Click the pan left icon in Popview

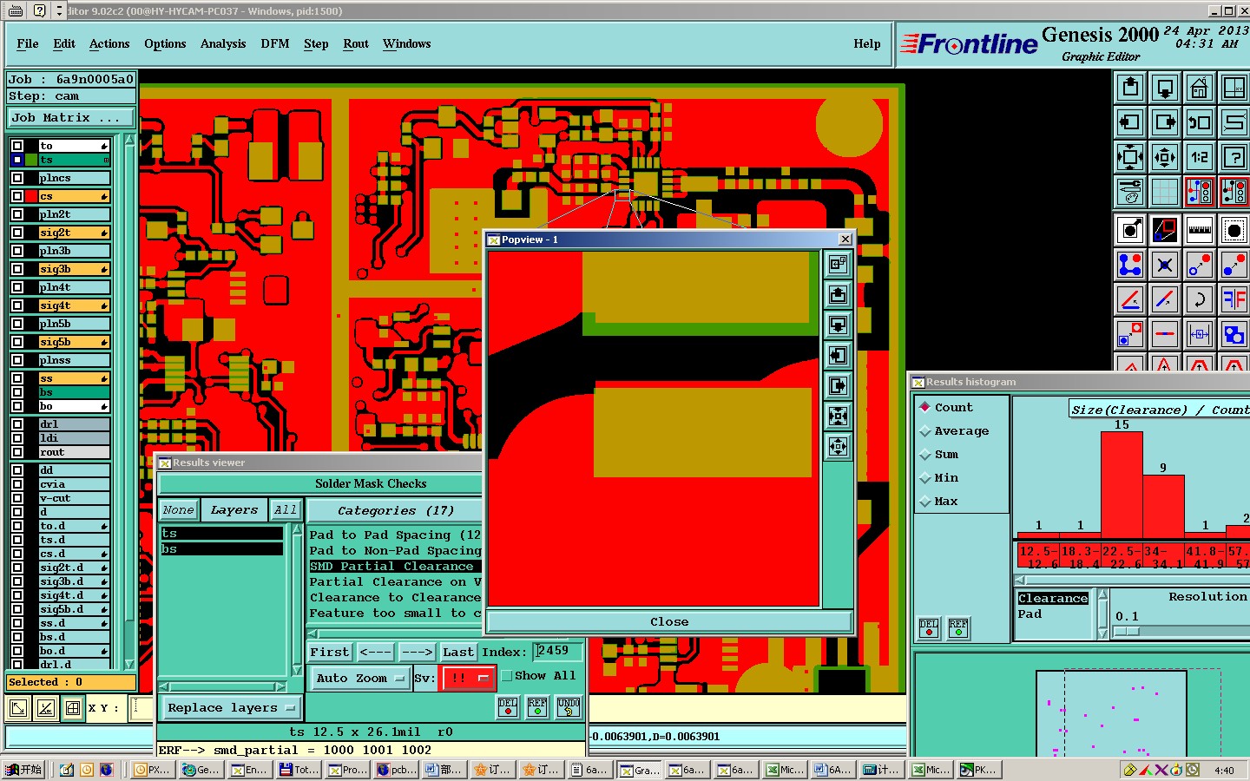click(x=838, y=356)
